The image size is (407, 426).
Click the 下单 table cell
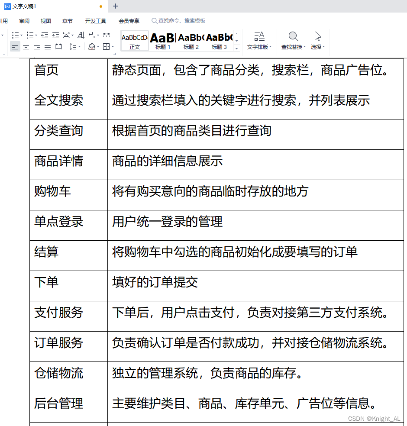(x=68, y=286)
